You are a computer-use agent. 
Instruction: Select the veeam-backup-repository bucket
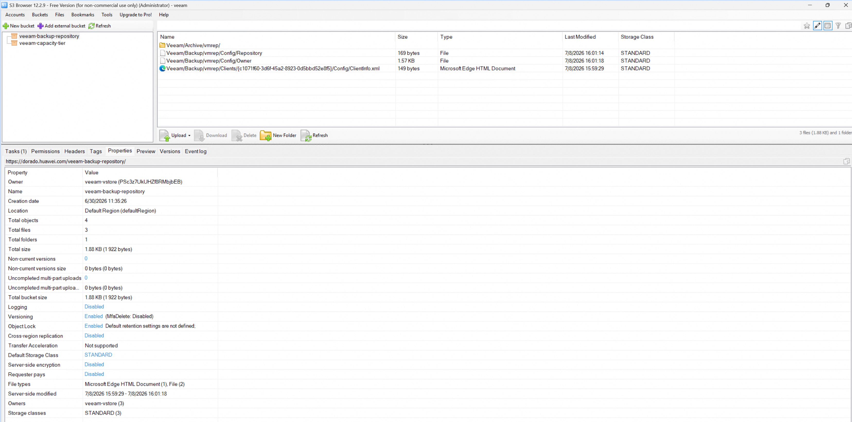[x=49, y=36]
